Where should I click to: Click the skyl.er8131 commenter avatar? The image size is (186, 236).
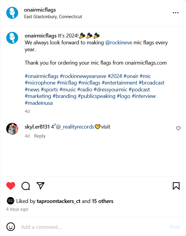tap(12, 129)
